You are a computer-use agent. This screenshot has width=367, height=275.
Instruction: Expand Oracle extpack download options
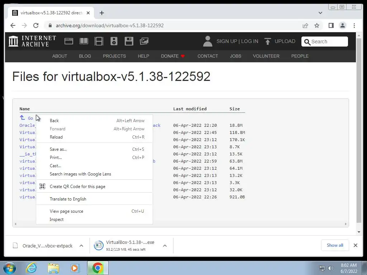81,246
